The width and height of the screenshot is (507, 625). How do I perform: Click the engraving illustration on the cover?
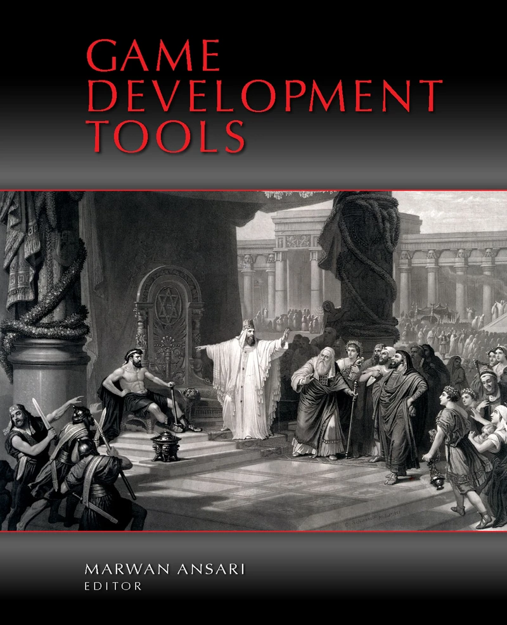pos(253,361)
